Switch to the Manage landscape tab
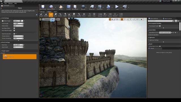 click(42, 12)
